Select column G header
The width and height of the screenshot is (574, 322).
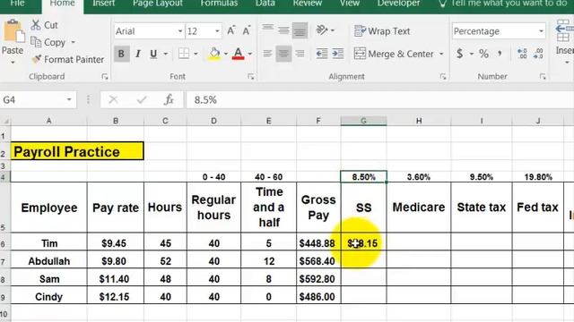(x=363, y=121)
